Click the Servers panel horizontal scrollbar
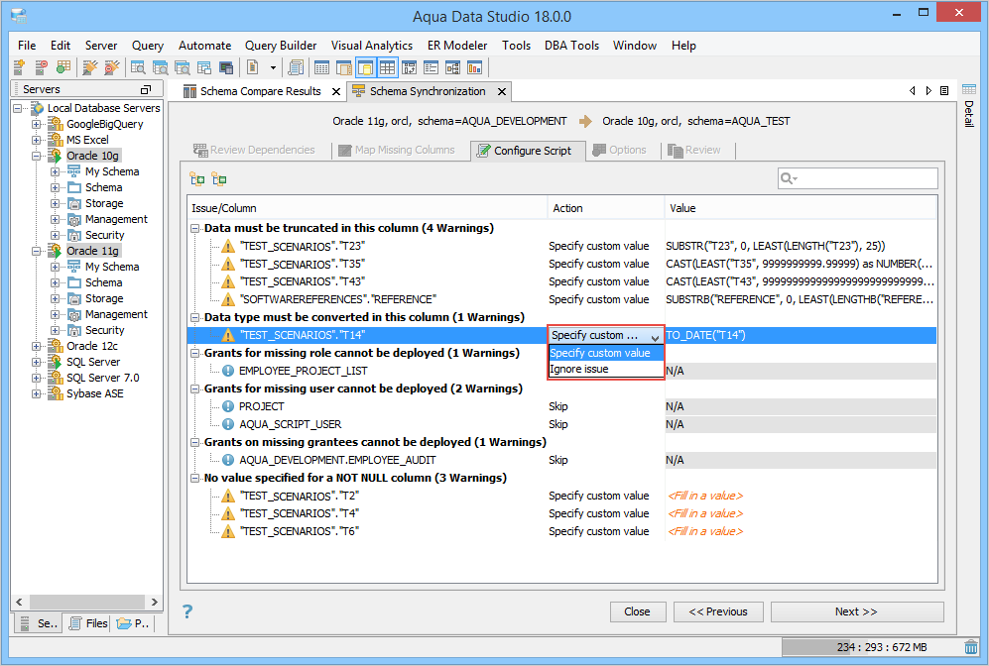Viewport: 989px width, 666px height. [86, 602]
